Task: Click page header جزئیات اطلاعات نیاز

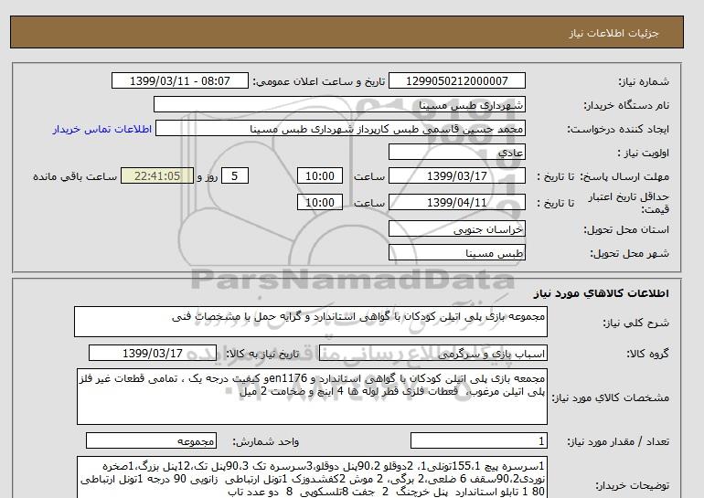Action: click(613, 33)
